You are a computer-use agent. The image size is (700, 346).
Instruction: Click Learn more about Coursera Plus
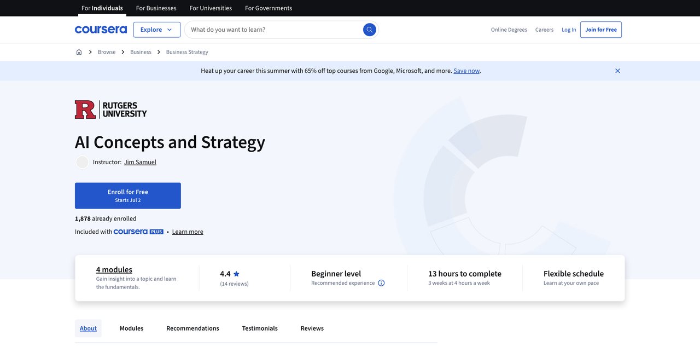[x=188, y=232]
